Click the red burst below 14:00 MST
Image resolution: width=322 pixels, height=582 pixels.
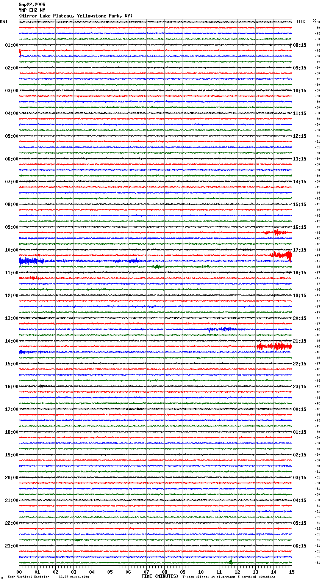274,346
